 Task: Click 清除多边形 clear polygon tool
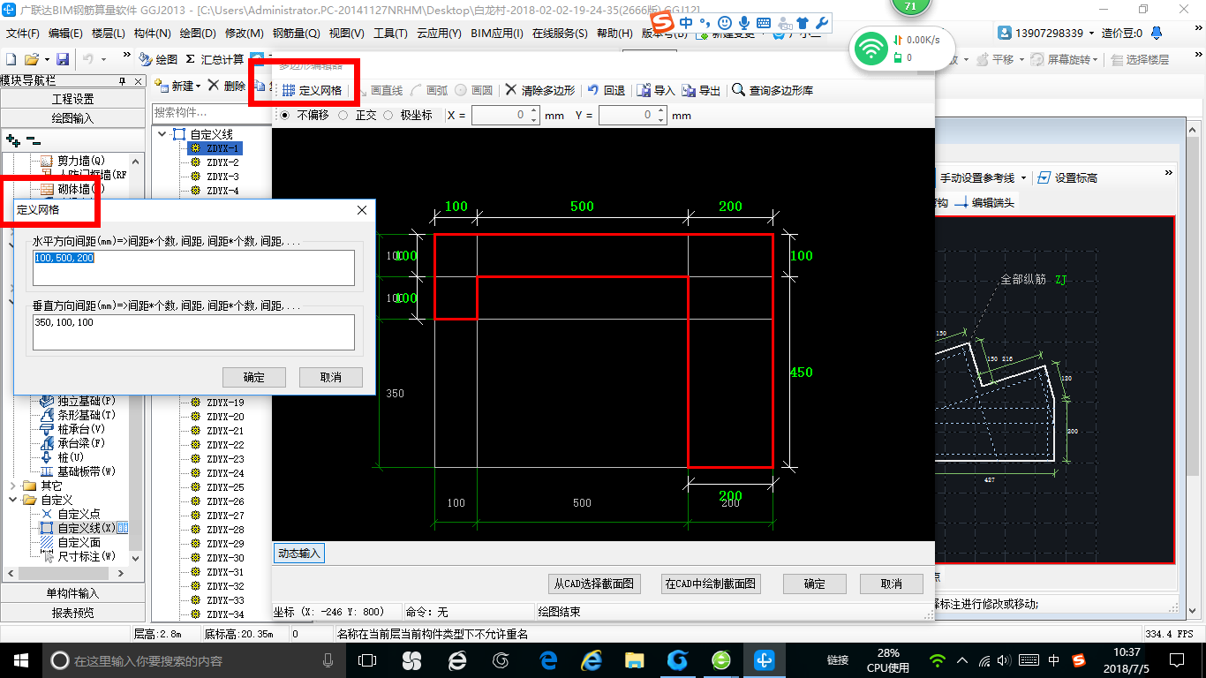coord(539,90)
